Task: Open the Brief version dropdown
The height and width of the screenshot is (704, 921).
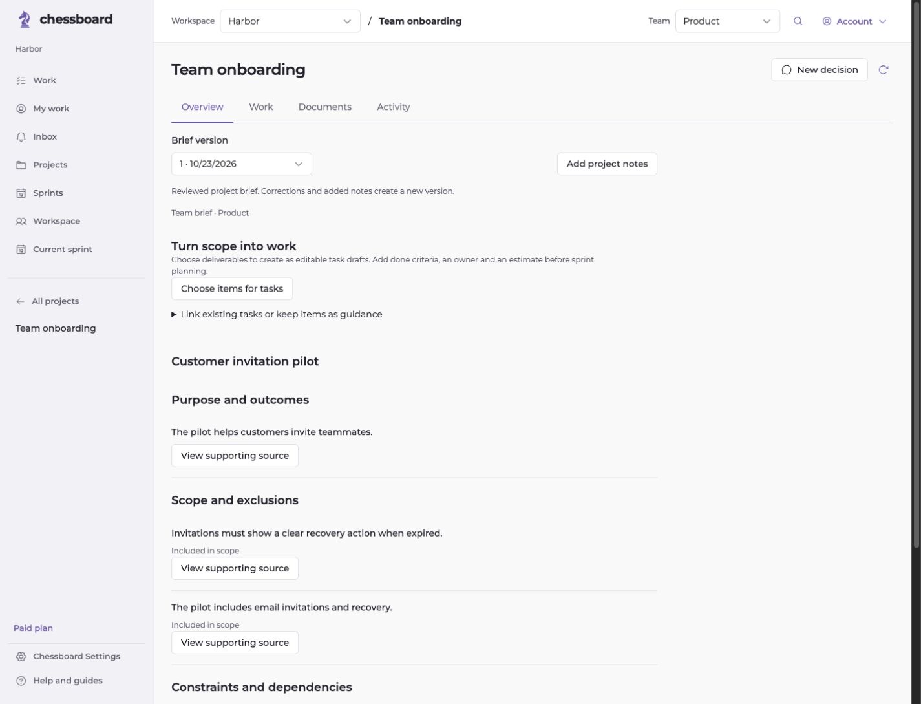Action: click(x=242, y=164)
